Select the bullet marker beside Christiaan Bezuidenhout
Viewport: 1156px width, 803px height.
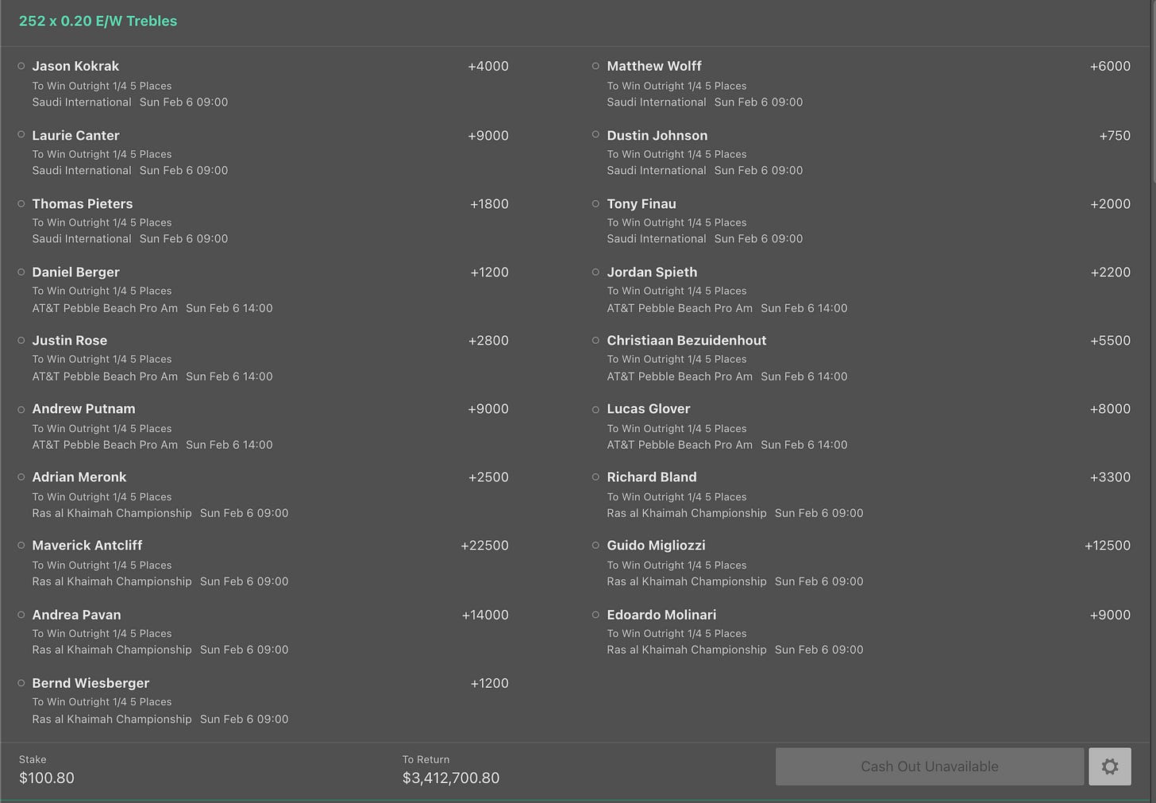pyautogui.click(x=595, y=340)
